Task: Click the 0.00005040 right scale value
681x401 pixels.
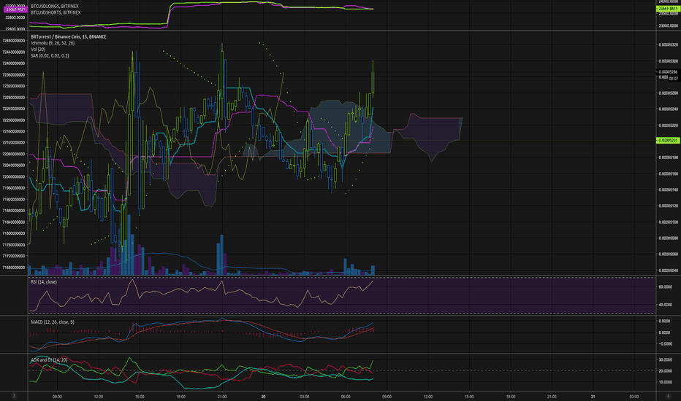Action: point(668,270)
